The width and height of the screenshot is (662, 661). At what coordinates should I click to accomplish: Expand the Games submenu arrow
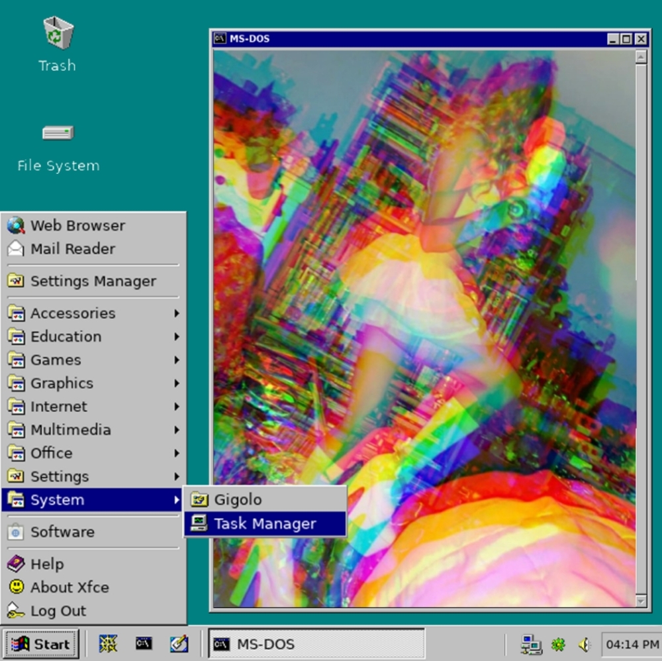tap(177, 360)
